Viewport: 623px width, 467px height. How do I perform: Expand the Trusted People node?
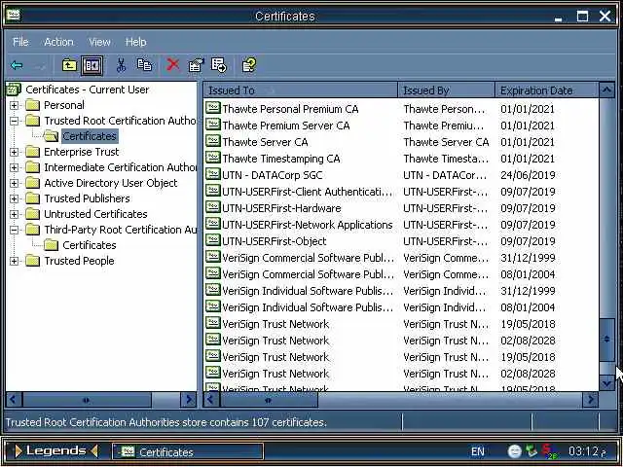14,261
